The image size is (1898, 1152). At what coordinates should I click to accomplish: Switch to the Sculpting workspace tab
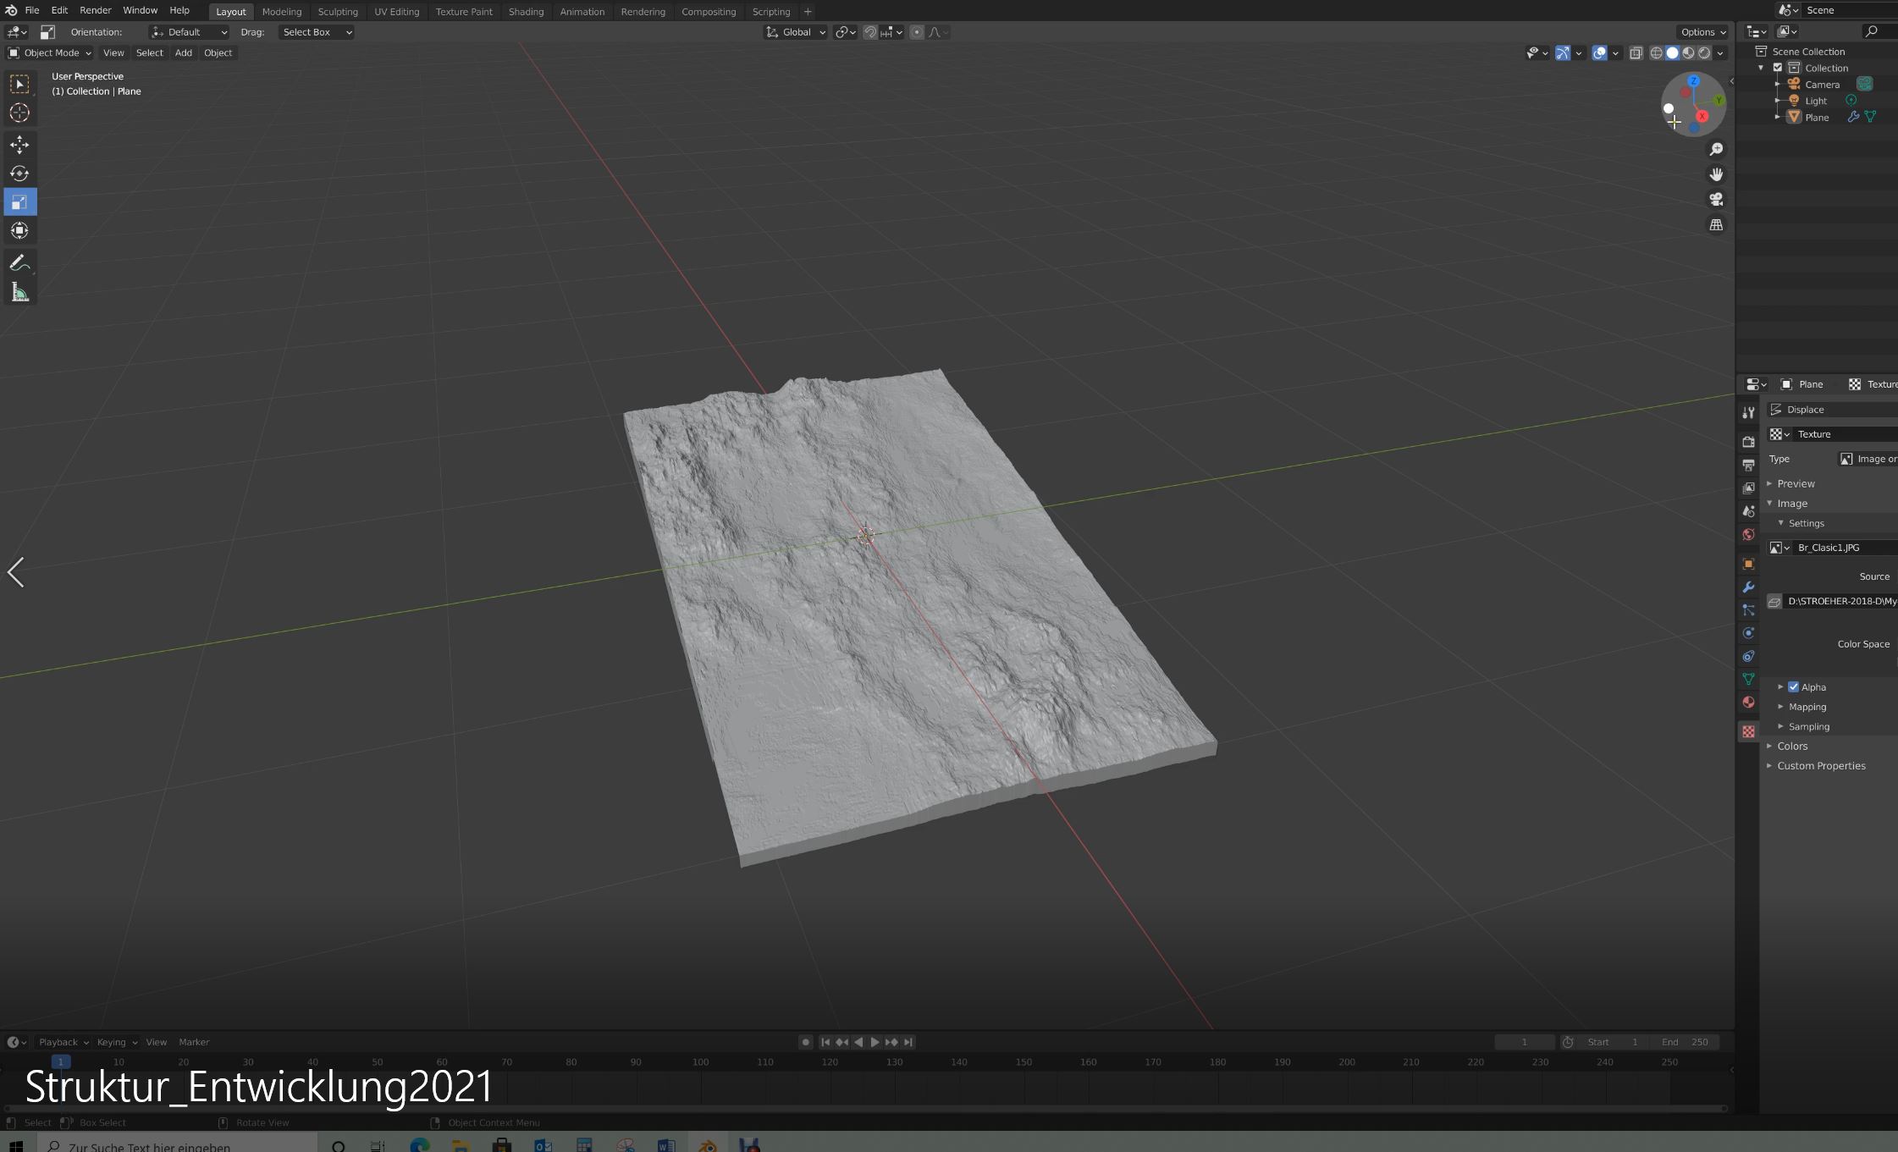[x=337, y=12]
